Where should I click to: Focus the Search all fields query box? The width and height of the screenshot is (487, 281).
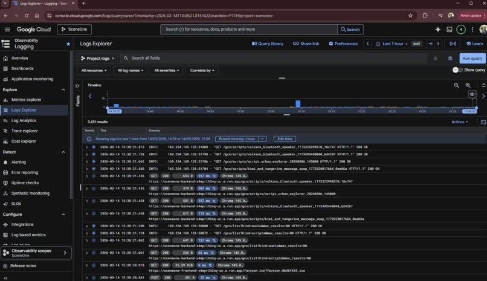pos(273,59)
